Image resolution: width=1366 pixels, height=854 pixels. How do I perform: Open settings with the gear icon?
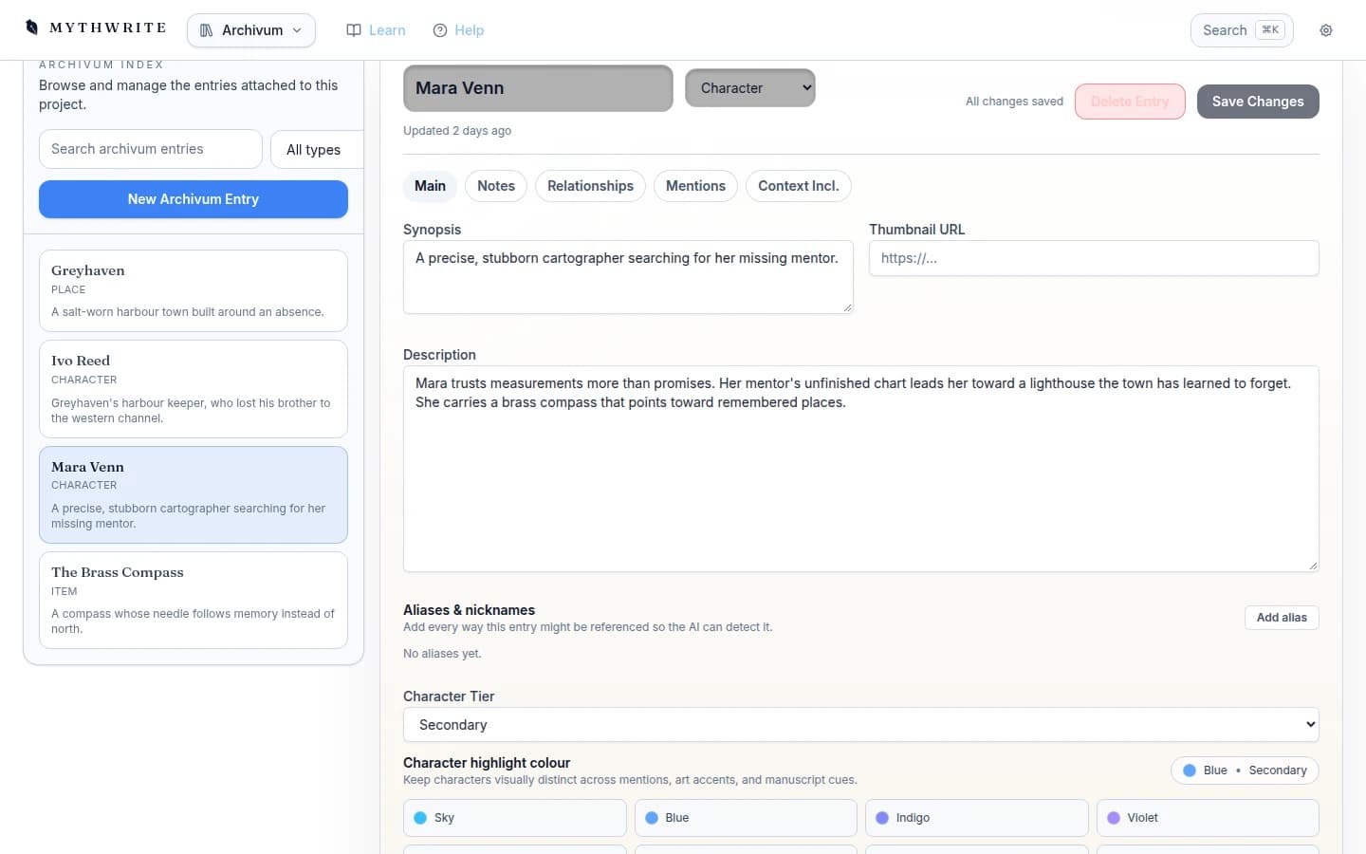point(1326,30)
